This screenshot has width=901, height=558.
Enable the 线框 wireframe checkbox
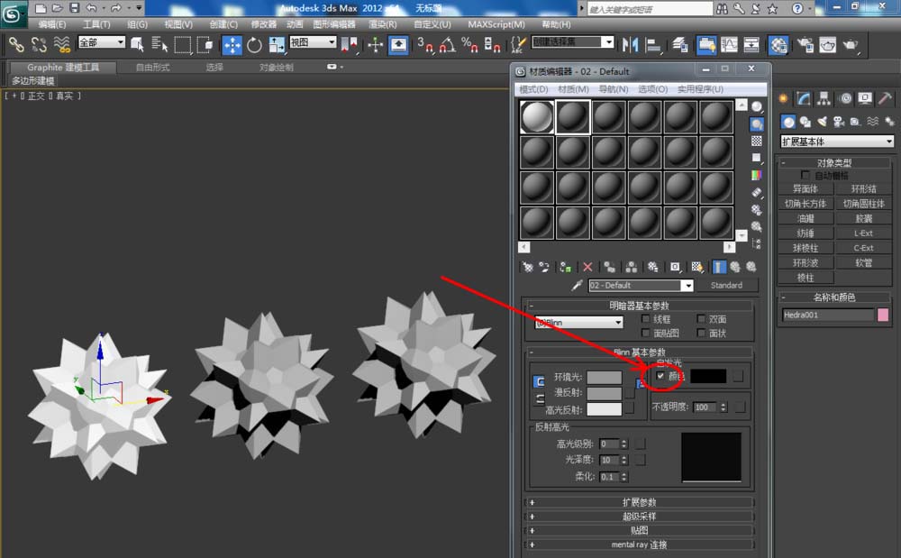click(645, 319)
